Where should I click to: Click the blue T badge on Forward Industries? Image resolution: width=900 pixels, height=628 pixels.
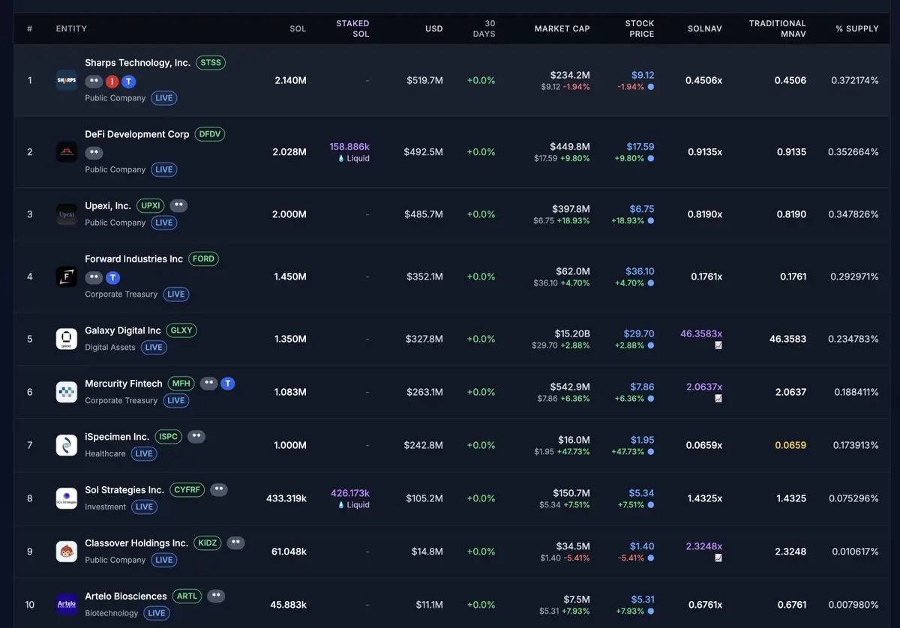[x=112, y=278]
